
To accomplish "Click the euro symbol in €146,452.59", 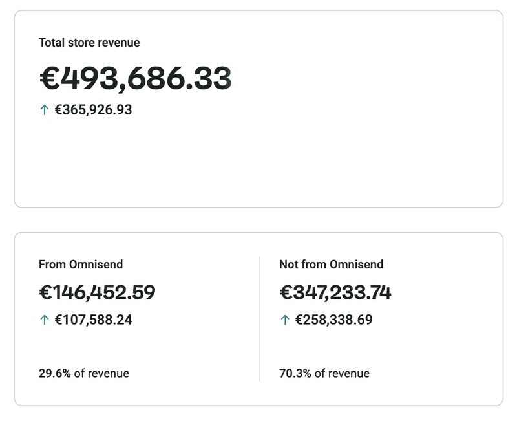I will tap(45, 292).
